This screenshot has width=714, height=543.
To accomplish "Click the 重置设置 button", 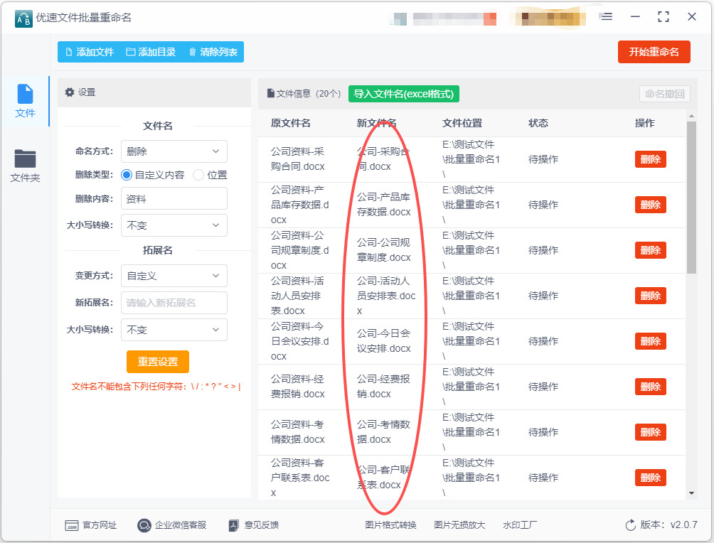I will click(158, 362).
